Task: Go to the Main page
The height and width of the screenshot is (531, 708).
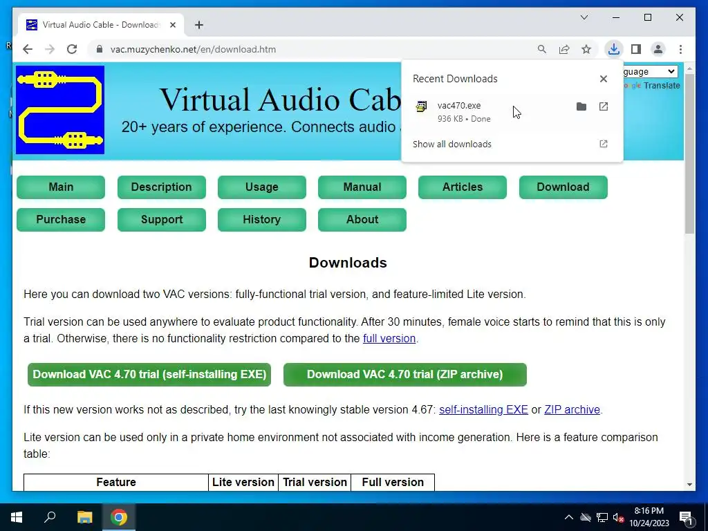Action: coord(61,187)
